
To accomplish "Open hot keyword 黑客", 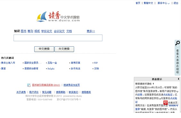I will click(x=4, y=68).
